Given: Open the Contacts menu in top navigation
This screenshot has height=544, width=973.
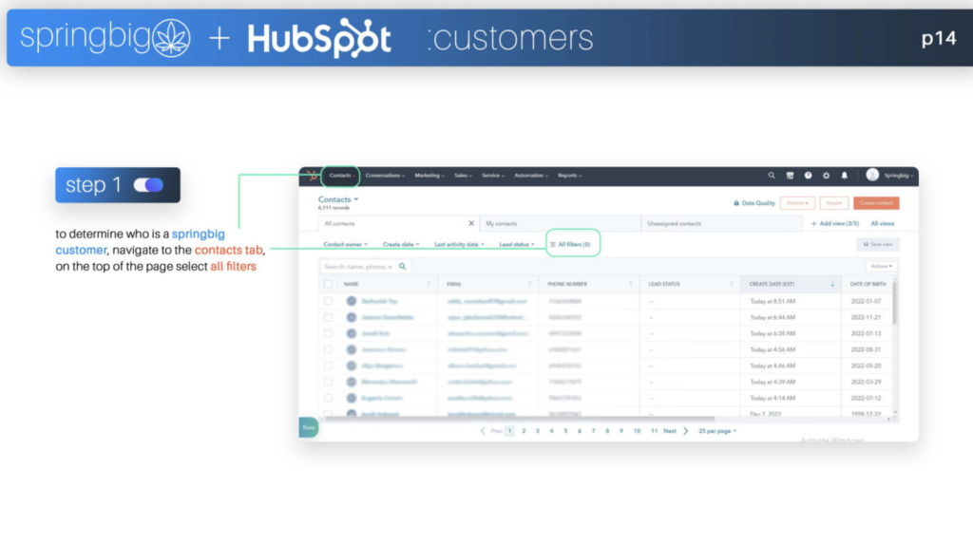Looking at the screenshot, I should click(342, 176).
